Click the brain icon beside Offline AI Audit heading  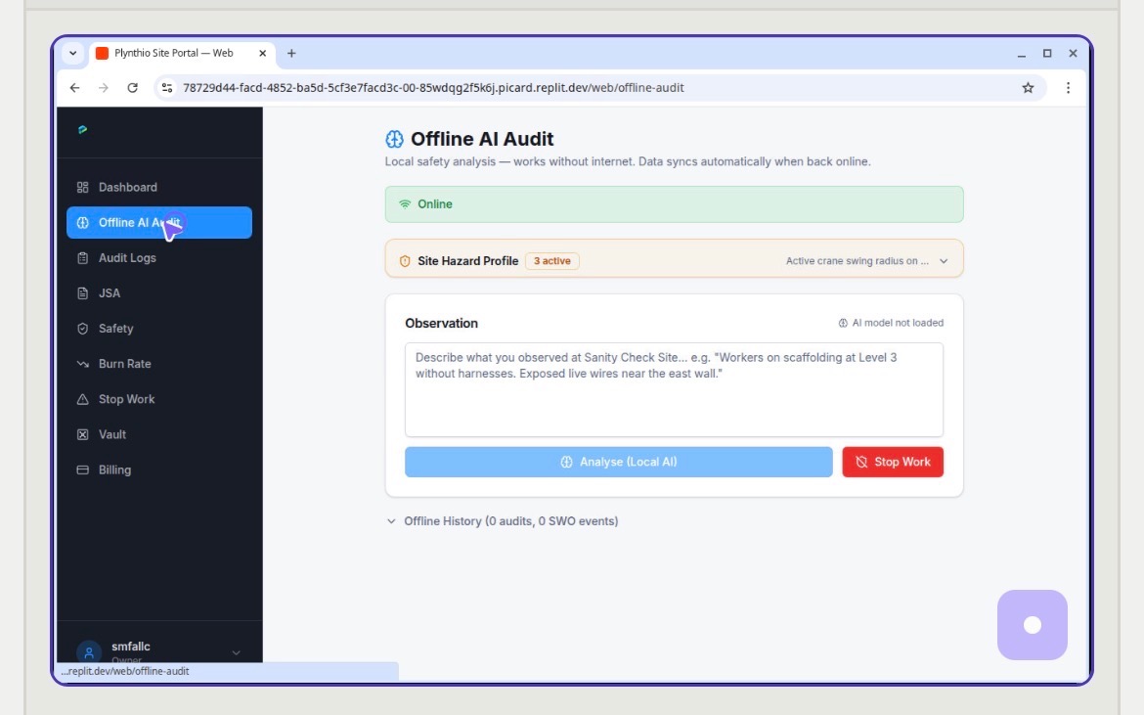pos(394,139)
